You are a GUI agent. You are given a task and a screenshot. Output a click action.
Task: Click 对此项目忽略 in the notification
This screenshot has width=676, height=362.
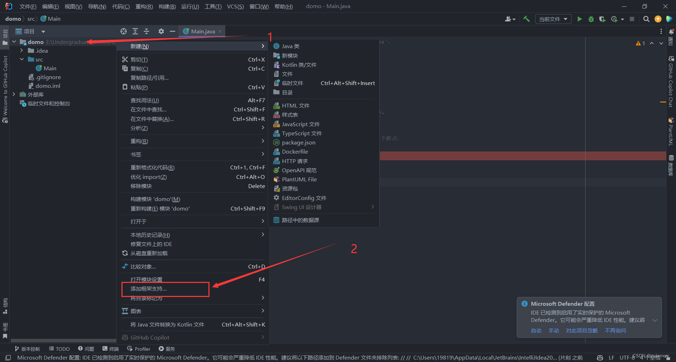click(582, 331)
